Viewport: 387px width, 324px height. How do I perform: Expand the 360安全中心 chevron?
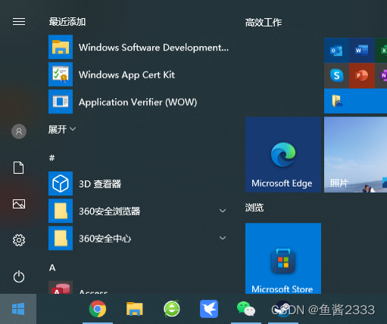(x=223, y=238)
